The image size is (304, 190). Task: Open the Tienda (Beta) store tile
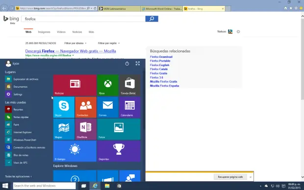click(130, 85)
